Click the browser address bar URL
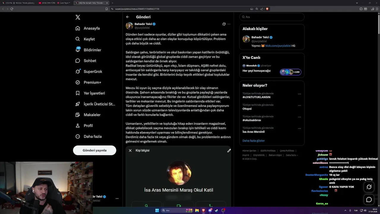The image size is (380, 214). [137, 9]
